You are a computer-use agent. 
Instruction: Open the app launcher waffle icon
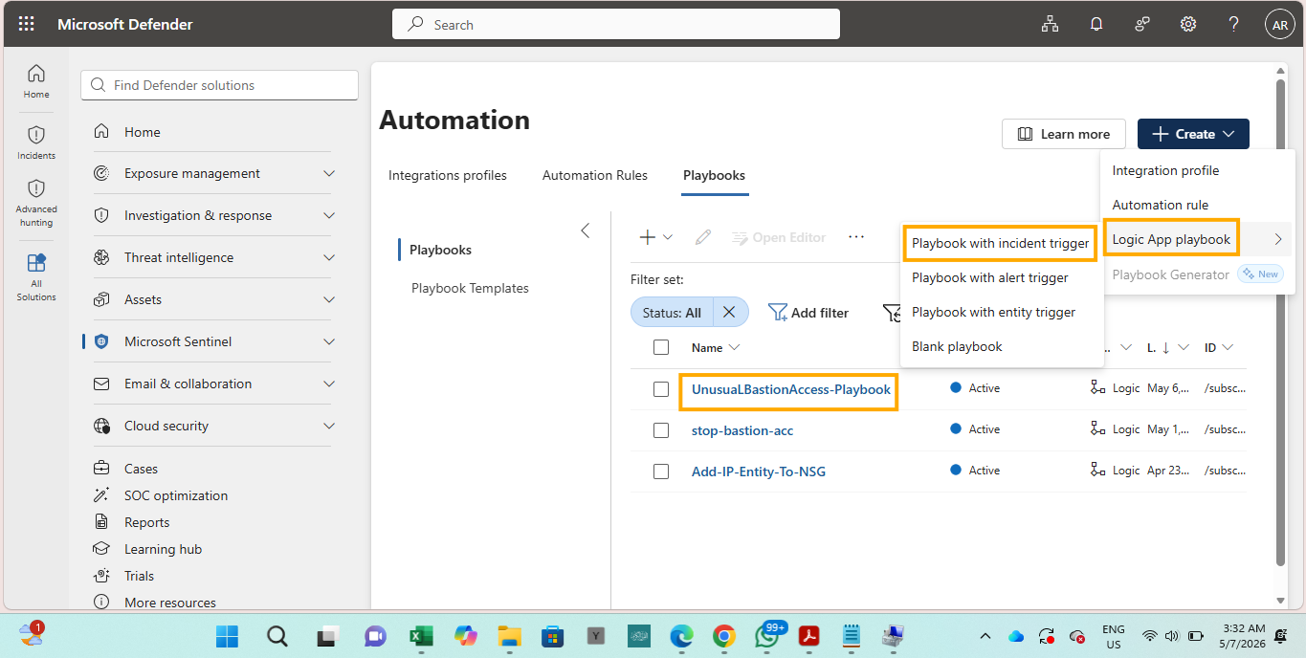[x=26, y=24]
